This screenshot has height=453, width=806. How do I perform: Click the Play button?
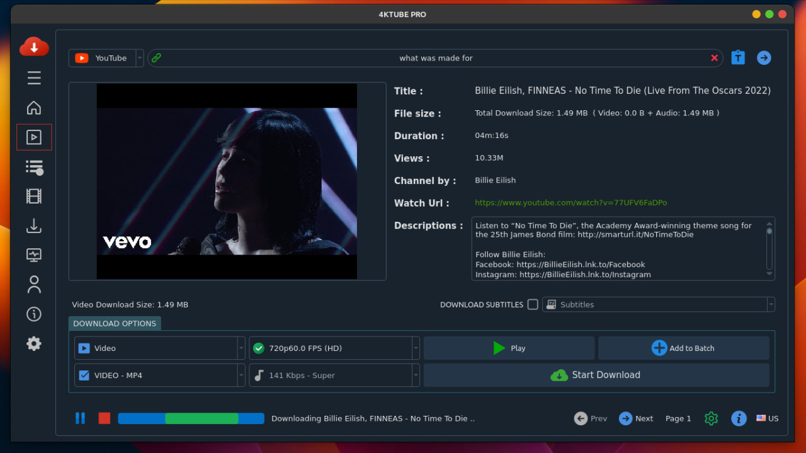click(509, 348)
